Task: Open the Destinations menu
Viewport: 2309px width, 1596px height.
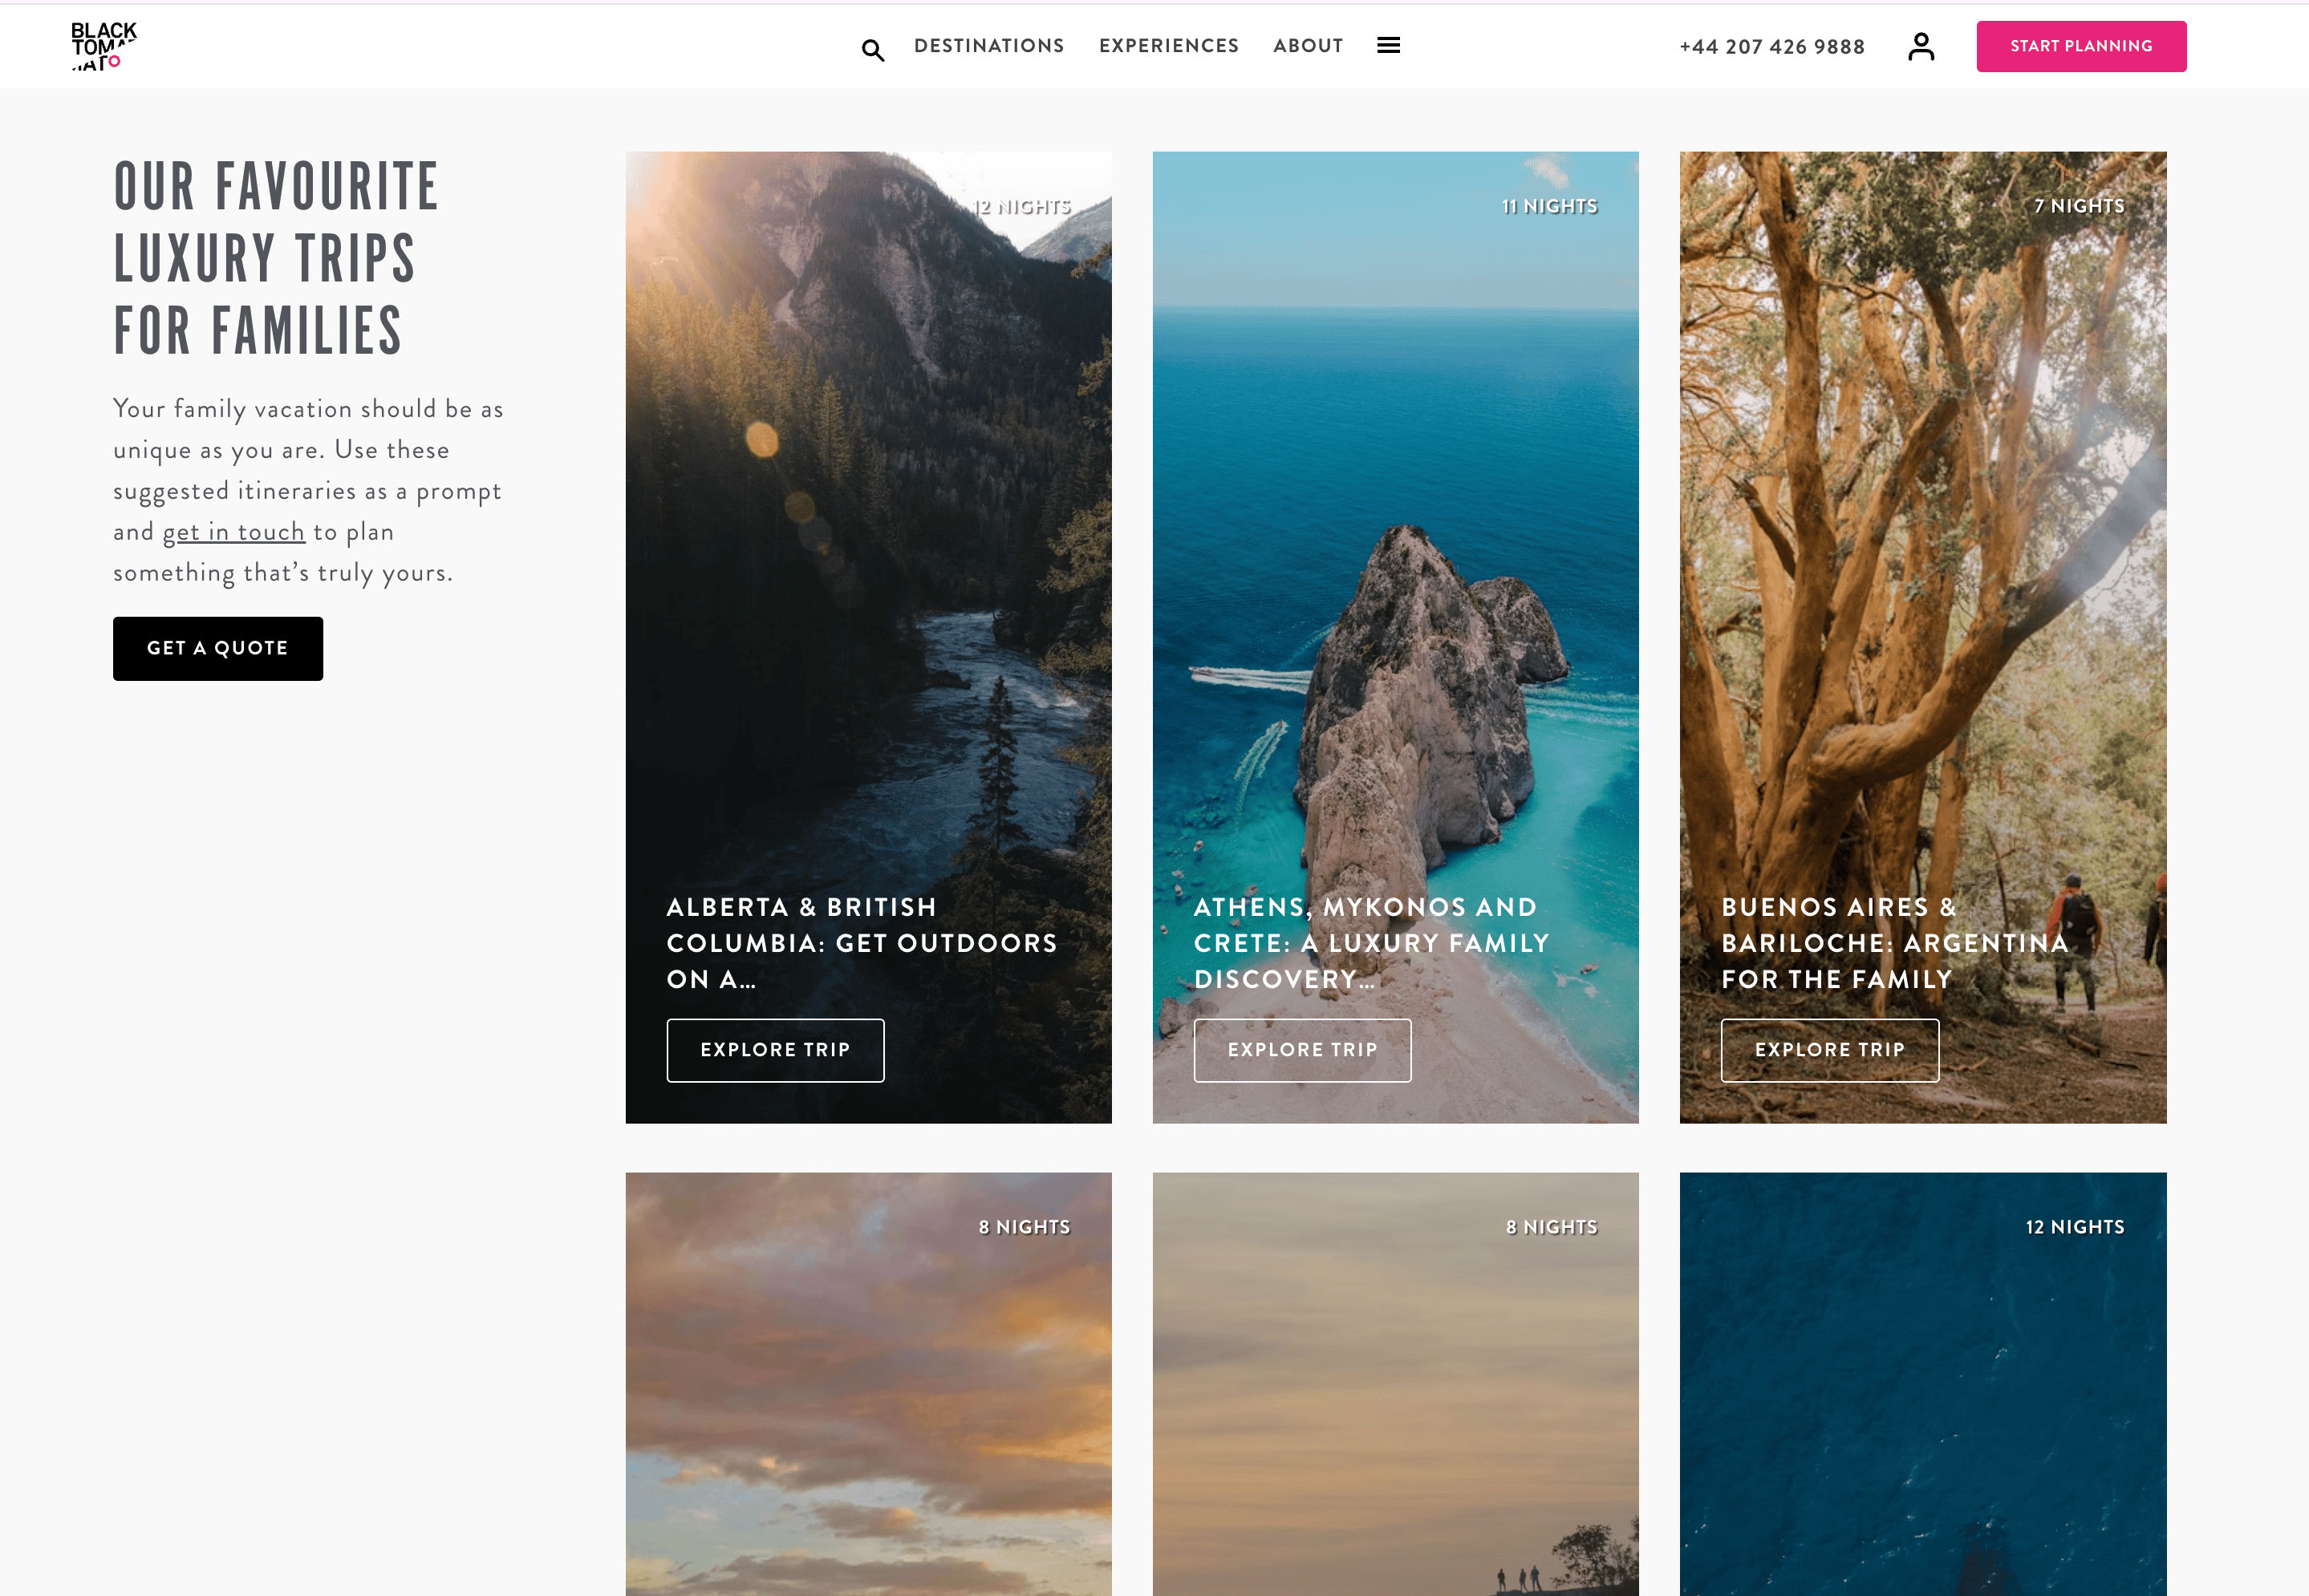Action: pyautogui.click(x=988, y=46)
